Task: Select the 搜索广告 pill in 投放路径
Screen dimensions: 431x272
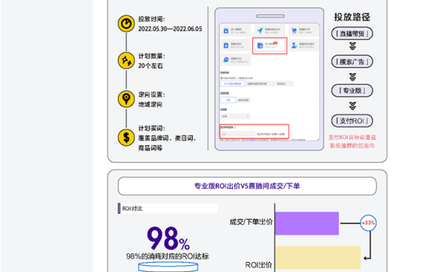Action: click(352, 61)
